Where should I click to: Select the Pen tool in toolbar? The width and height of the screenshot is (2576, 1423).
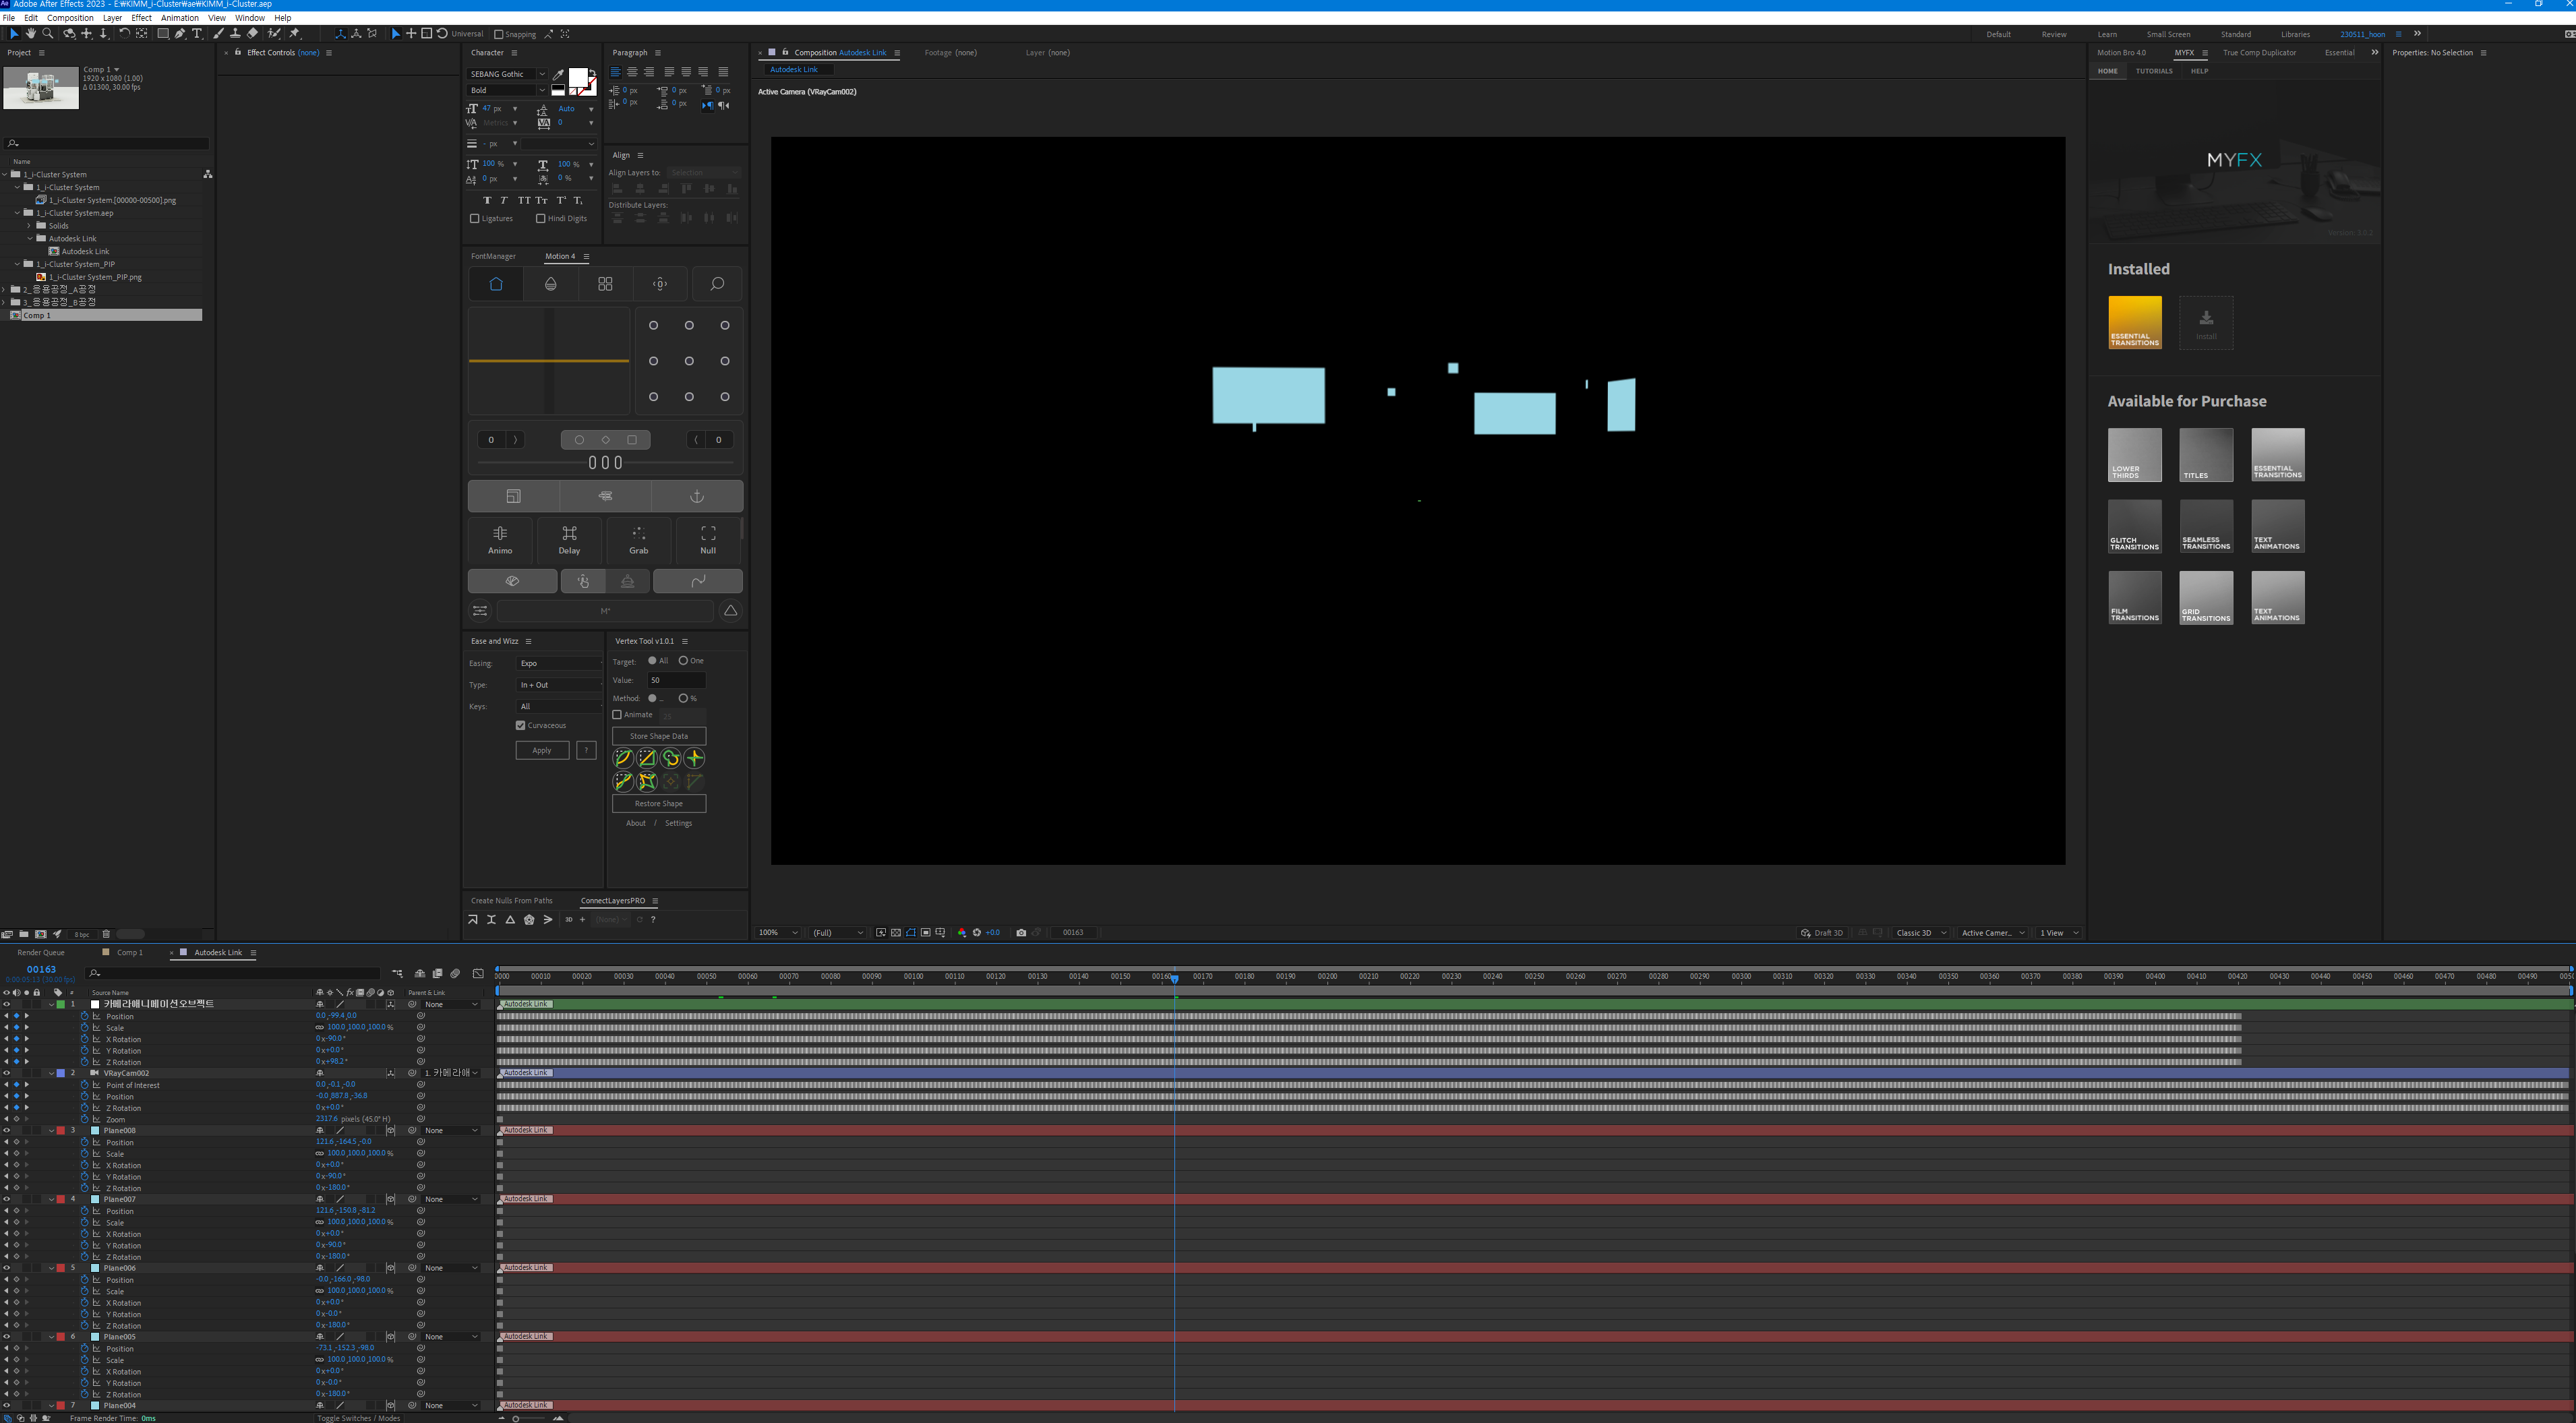[180, 34]
